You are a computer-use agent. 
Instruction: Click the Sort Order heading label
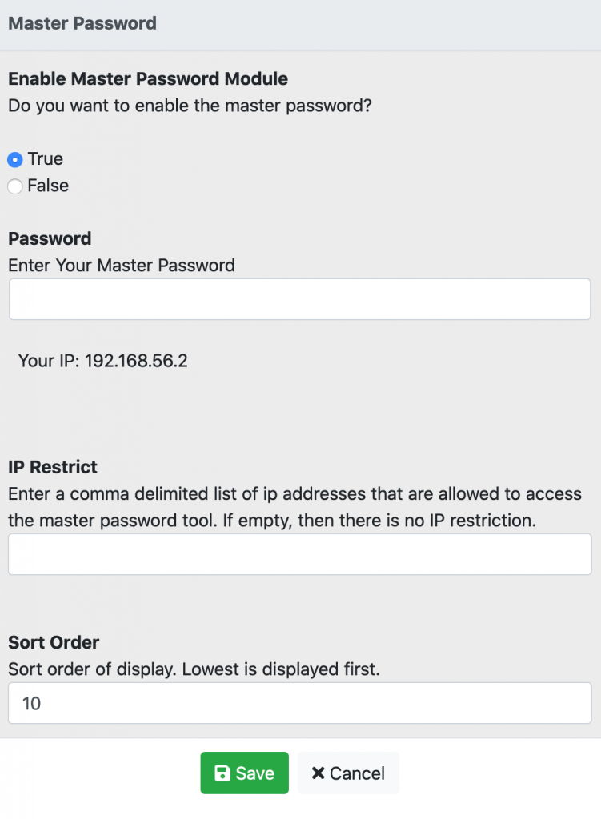point(54,642)
